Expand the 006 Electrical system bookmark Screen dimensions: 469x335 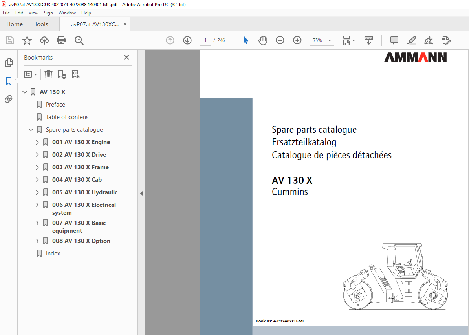click(37, 205)
